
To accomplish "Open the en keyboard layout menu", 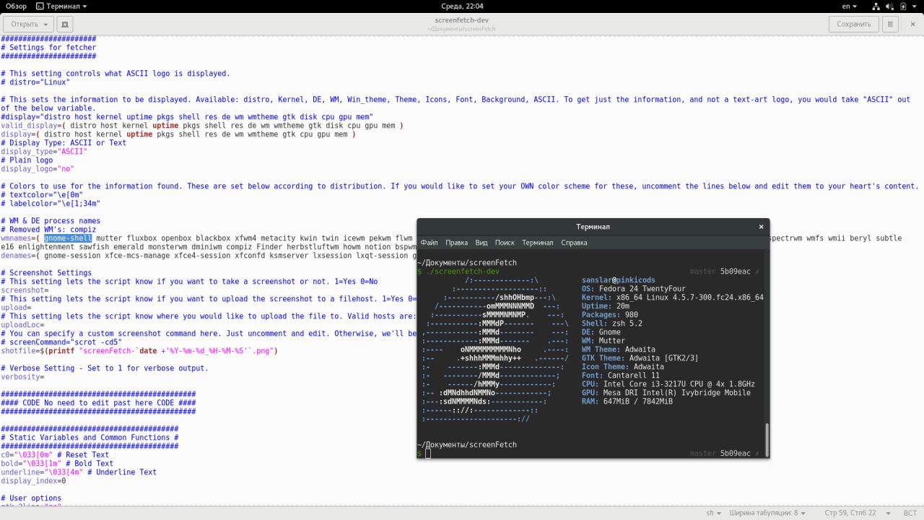I will 849,6.
